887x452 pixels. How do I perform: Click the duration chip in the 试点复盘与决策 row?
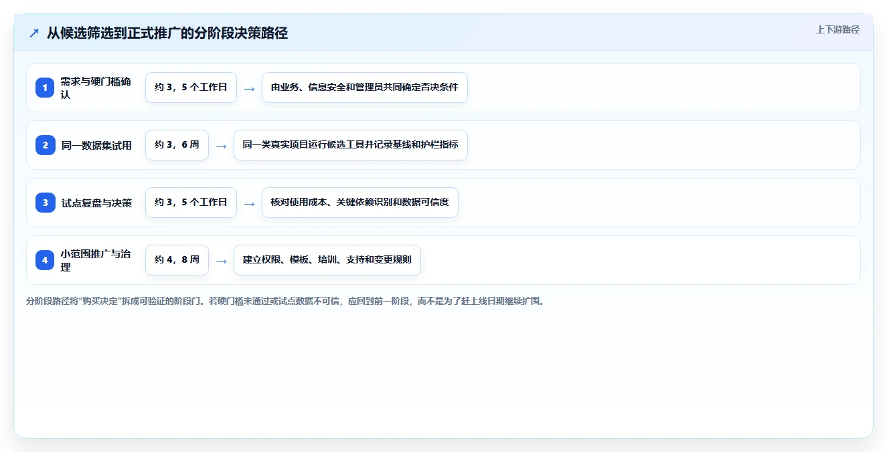point(191,203)
